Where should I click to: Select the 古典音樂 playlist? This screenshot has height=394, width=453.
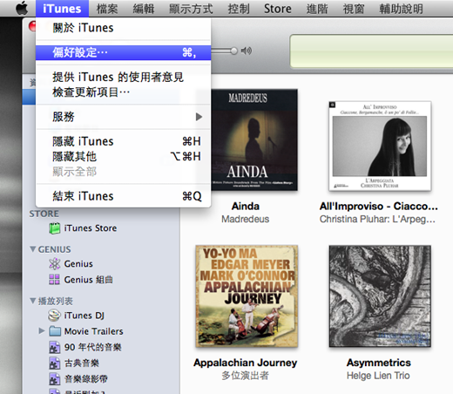pyautogui.click(x=82, y=363)
